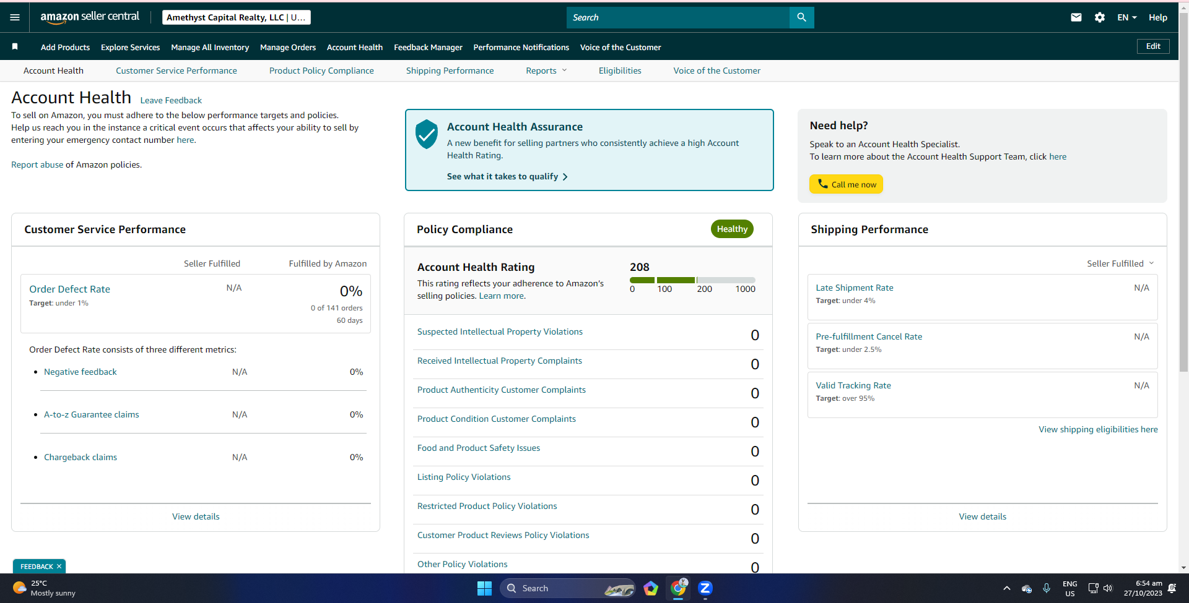Click the Help link in the header
The width and height of the screenshot is (1189, 603).
tap(1158, 17)
